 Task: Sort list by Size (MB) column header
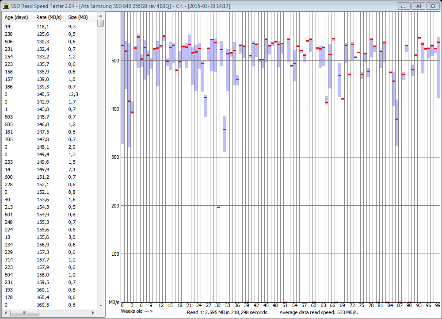81,17
